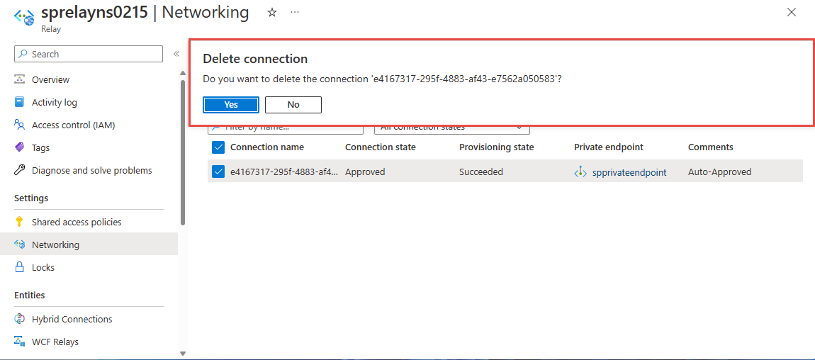
Task: Confirm deletion with the Yes button
Action: pyautogui.click(x=231, y=104)
